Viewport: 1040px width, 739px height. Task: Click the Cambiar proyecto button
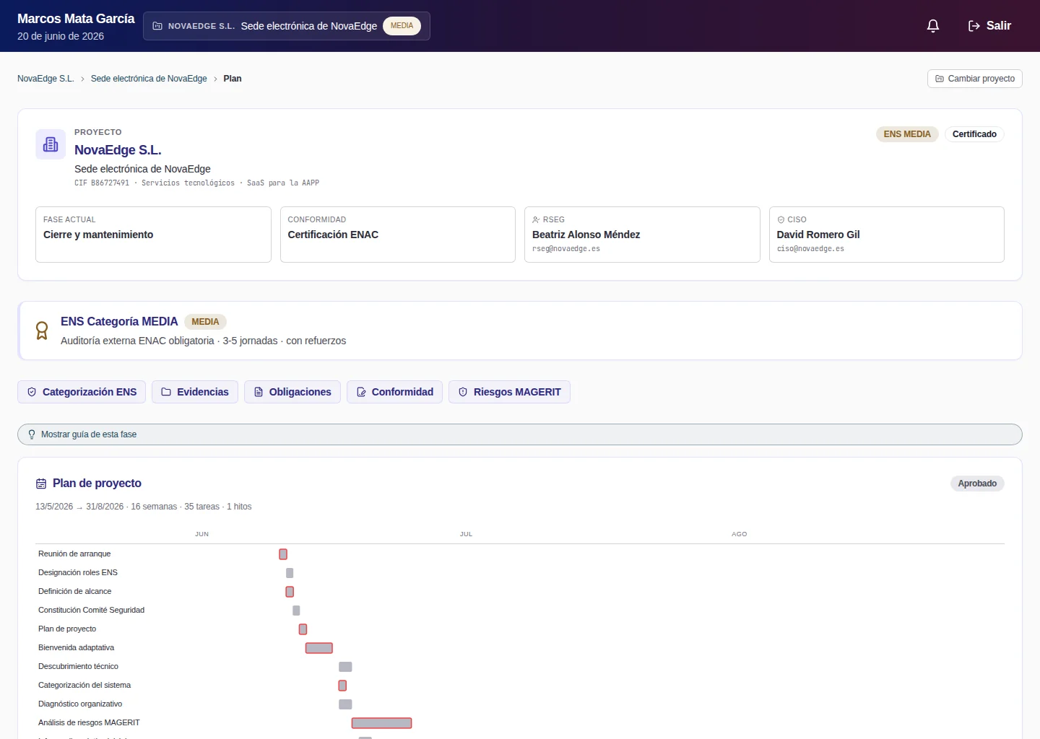click(975, 79)
